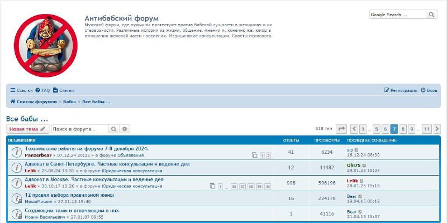Screen dimensions: 447x223
Task: Open topic 12 правил выбора правильной жены
Action: (x=69, y=195)
